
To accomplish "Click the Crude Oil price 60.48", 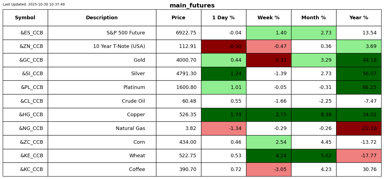I will [189, 101].
